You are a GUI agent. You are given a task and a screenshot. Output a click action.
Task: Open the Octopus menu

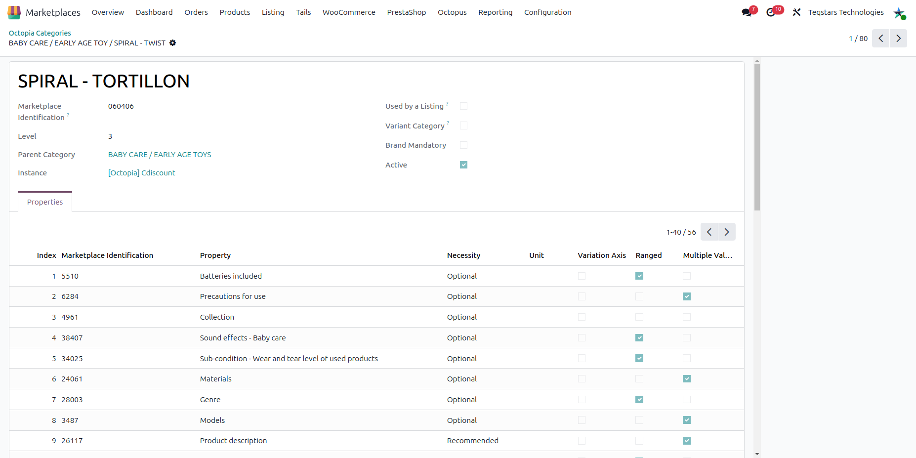point(452,12)
